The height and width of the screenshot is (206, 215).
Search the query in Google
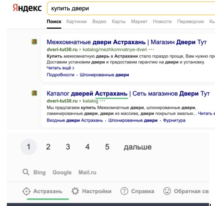[62, 173]
